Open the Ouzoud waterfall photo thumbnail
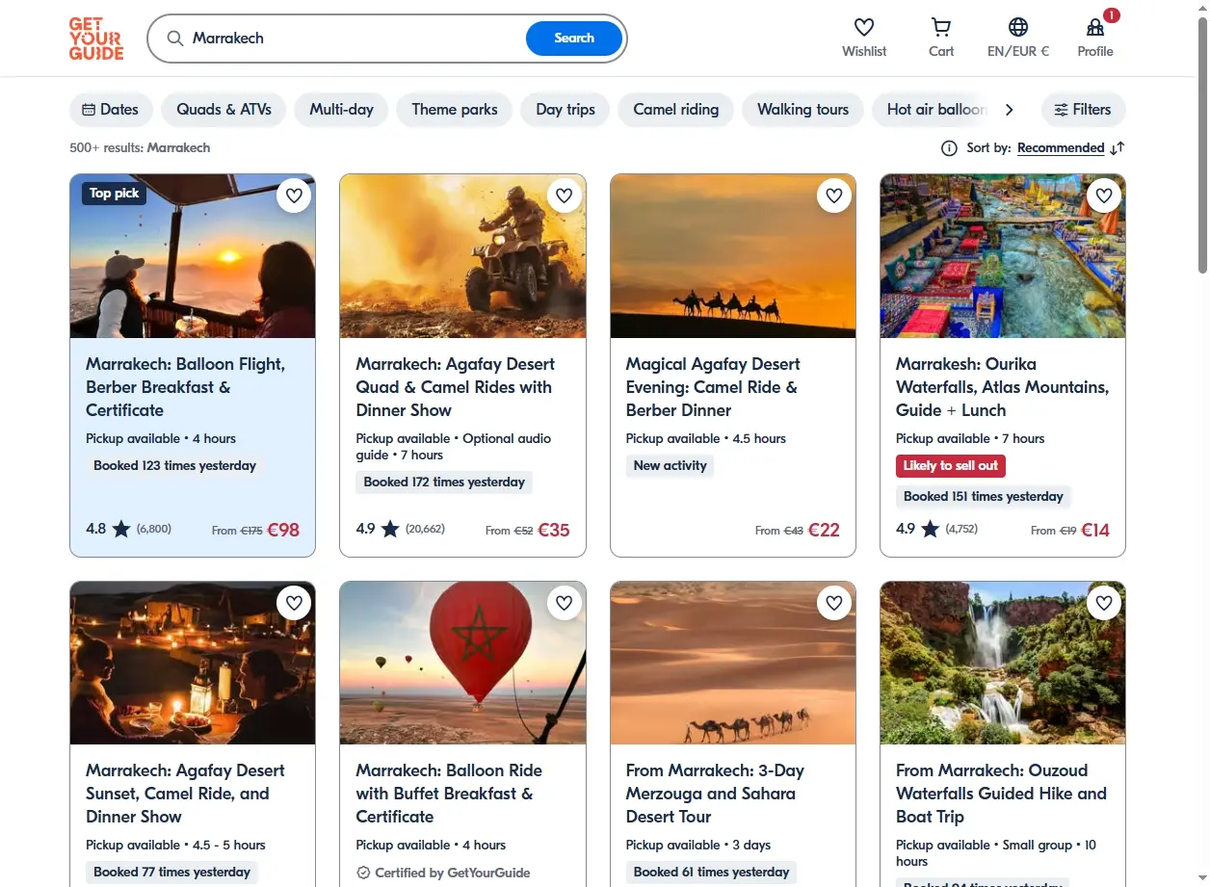The image size is (1210, 887). (1003, 663)
